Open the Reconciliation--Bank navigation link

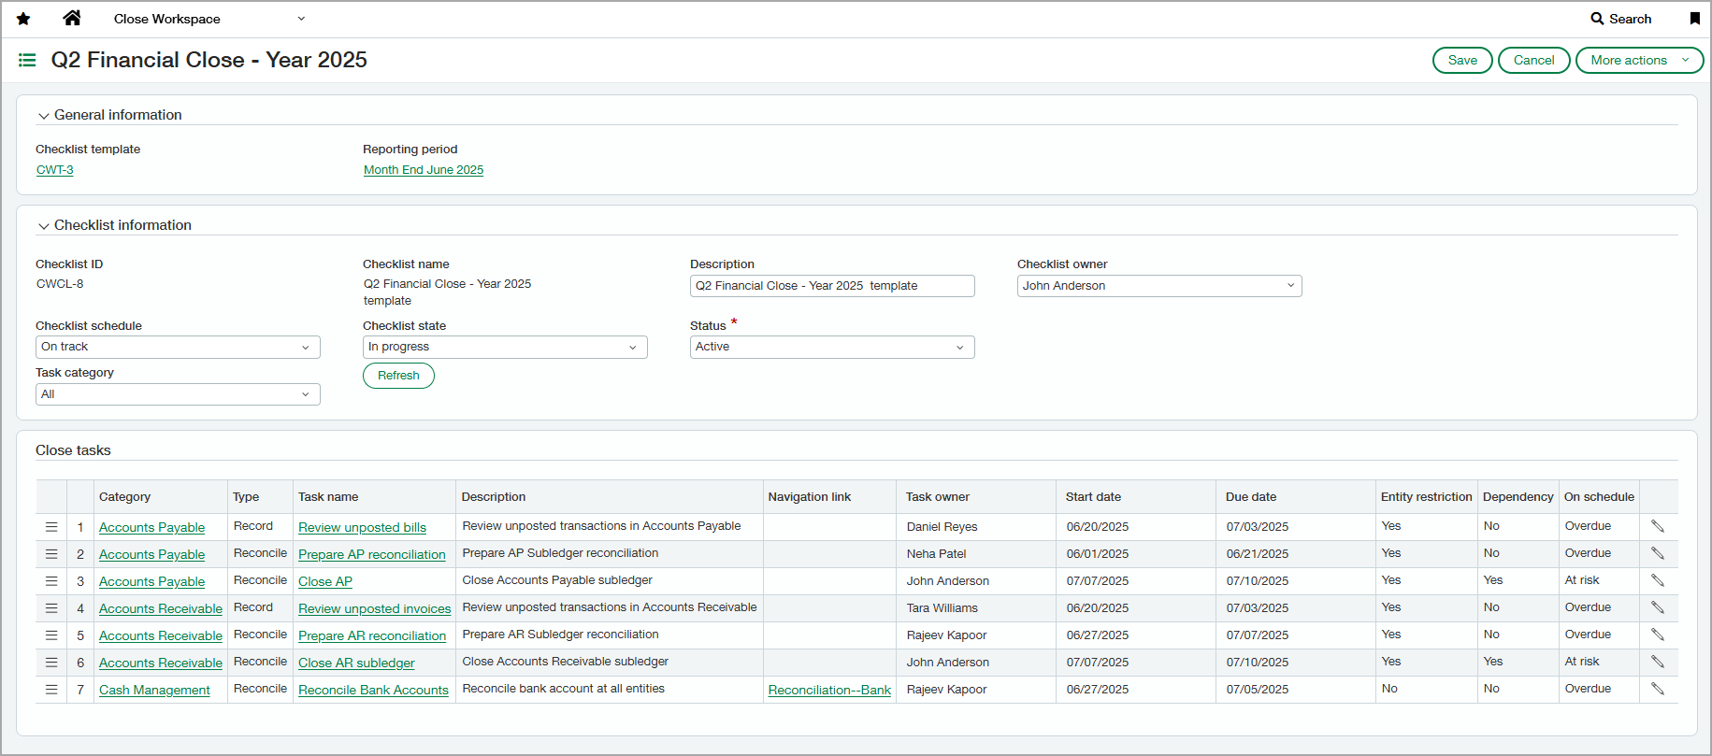pyautogui.click(x=829, y=690)
